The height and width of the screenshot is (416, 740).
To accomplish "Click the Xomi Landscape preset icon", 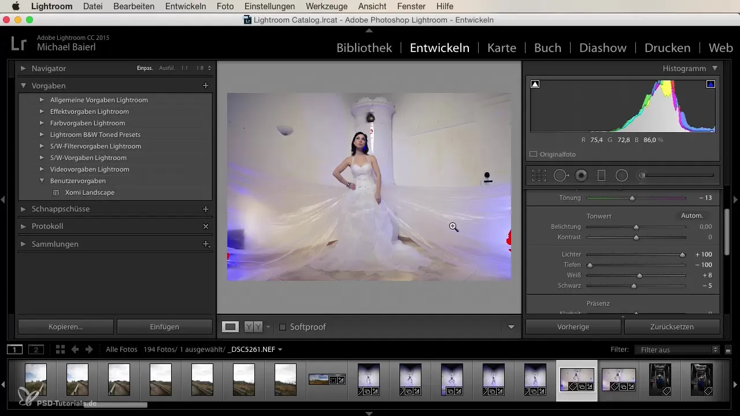I will click(56, 192).
